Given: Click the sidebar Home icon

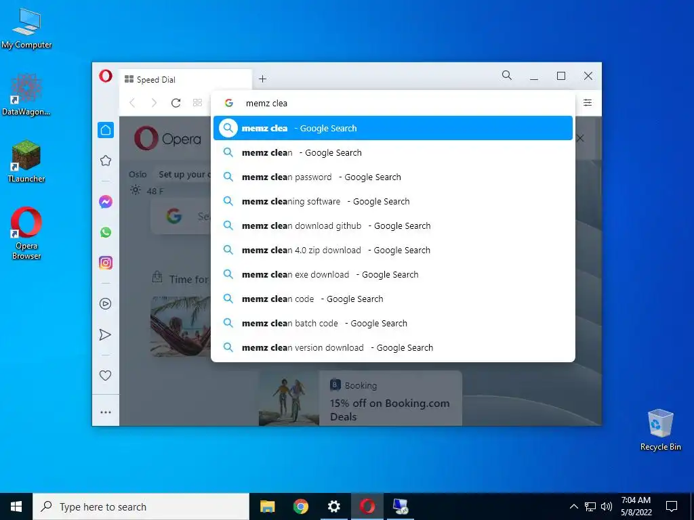Looking at the screenshot, I should point(105,130).
